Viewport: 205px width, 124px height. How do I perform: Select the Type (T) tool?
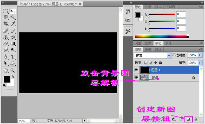[x=13, y=57]
